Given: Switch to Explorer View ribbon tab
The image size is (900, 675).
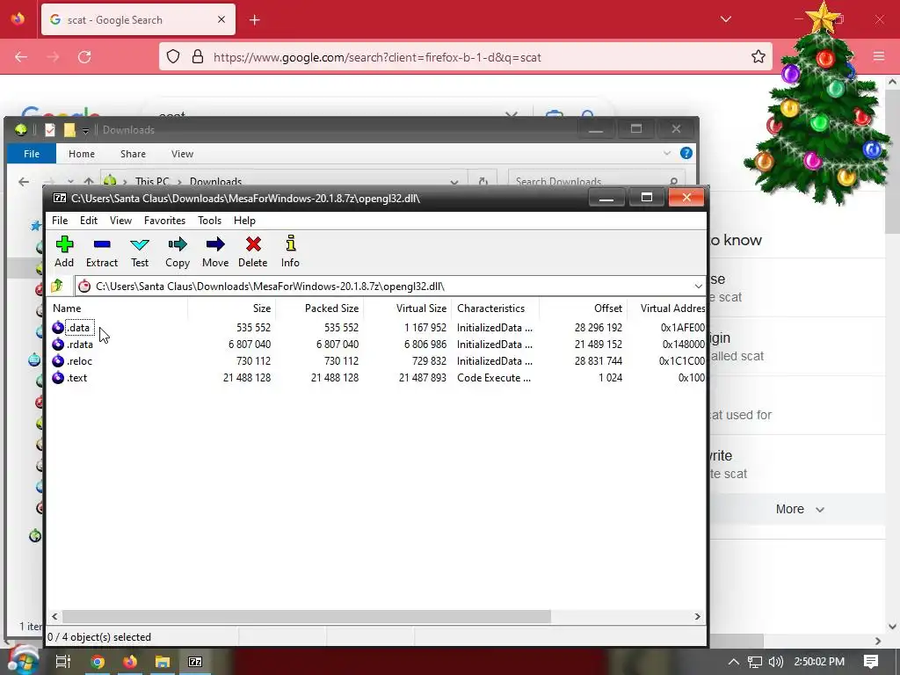Looking at the screenshot, I should 182,154.
